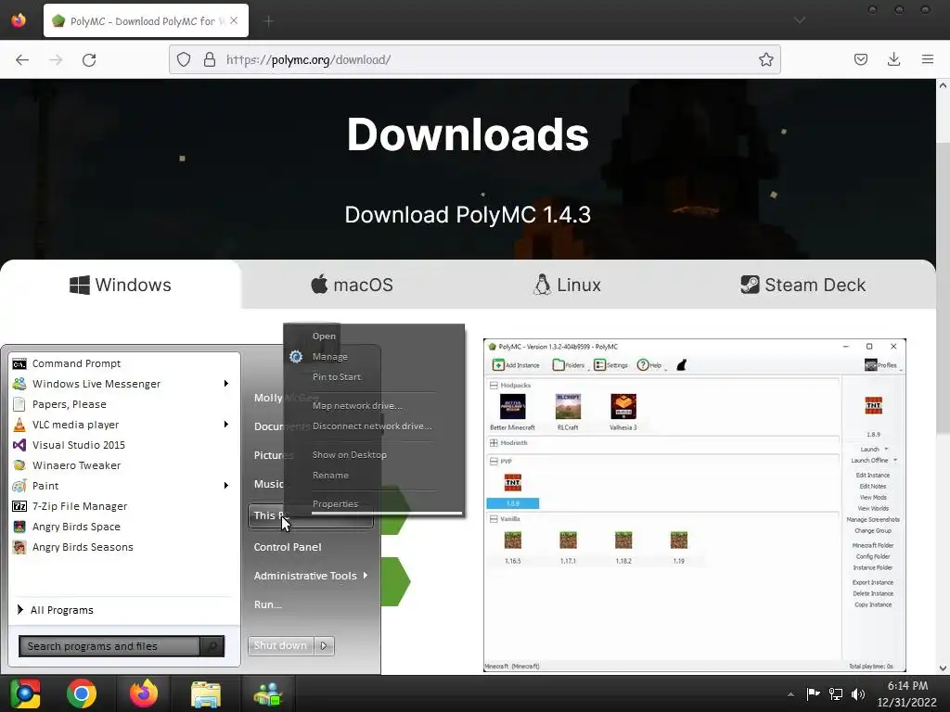950x712 pixels.
Task: Choose Manage in the context menu
Action: pyautogui.click(x=330, y=357)
